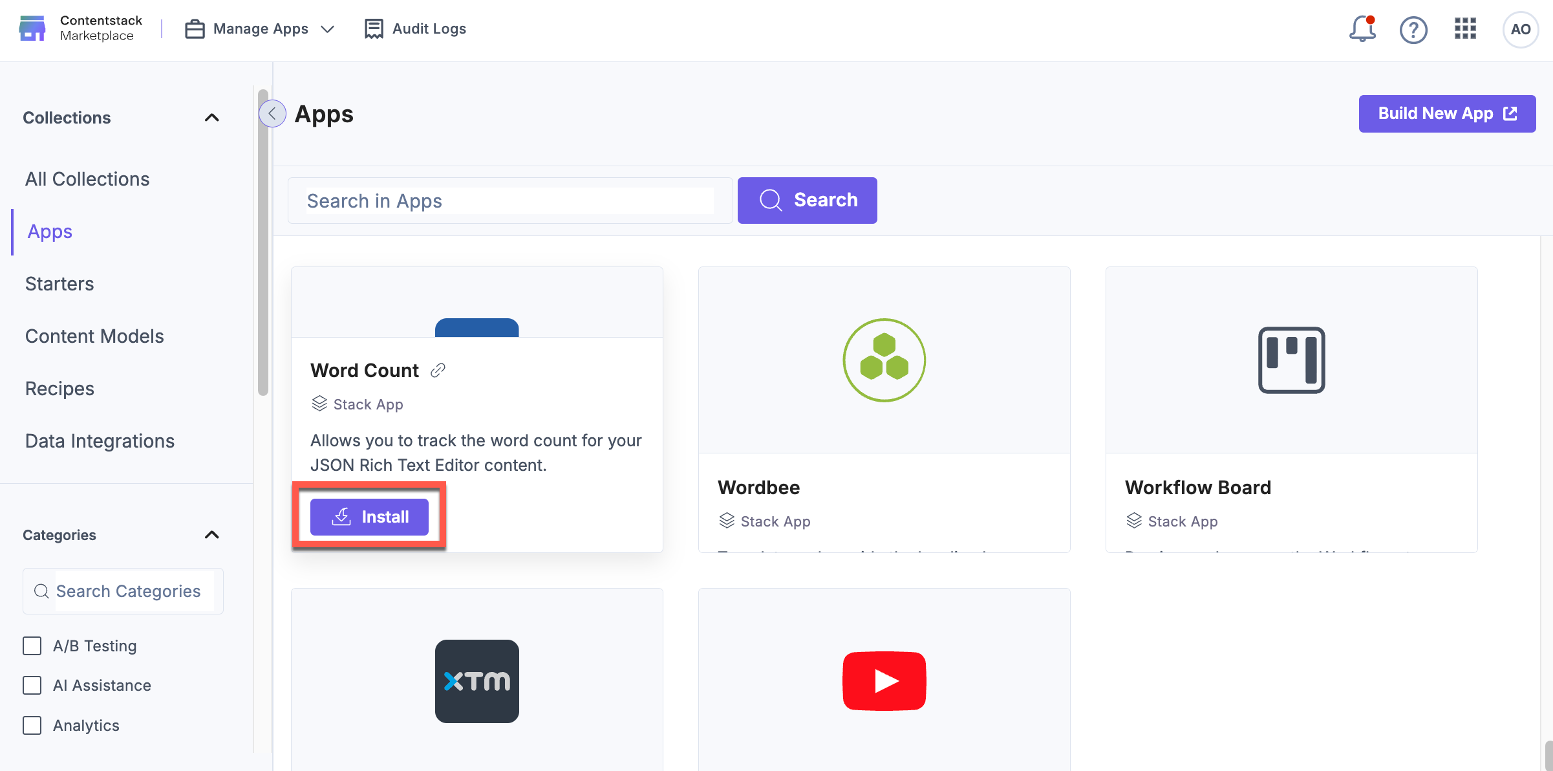Click the Wordbee app logo
1553x771 pixels.
[x=884, y=360]
